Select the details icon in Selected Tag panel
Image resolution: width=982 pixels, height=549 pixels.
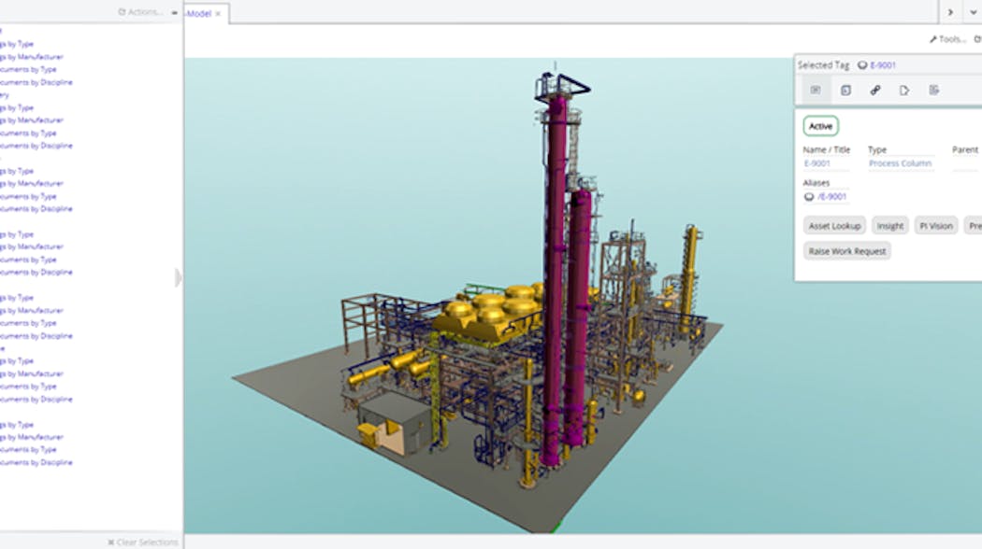coord(816,91)
